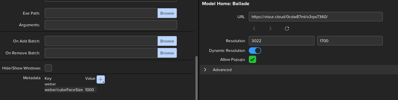Reload the page with refresh icon
Screen dimensions: 398x100
(287, 28)
